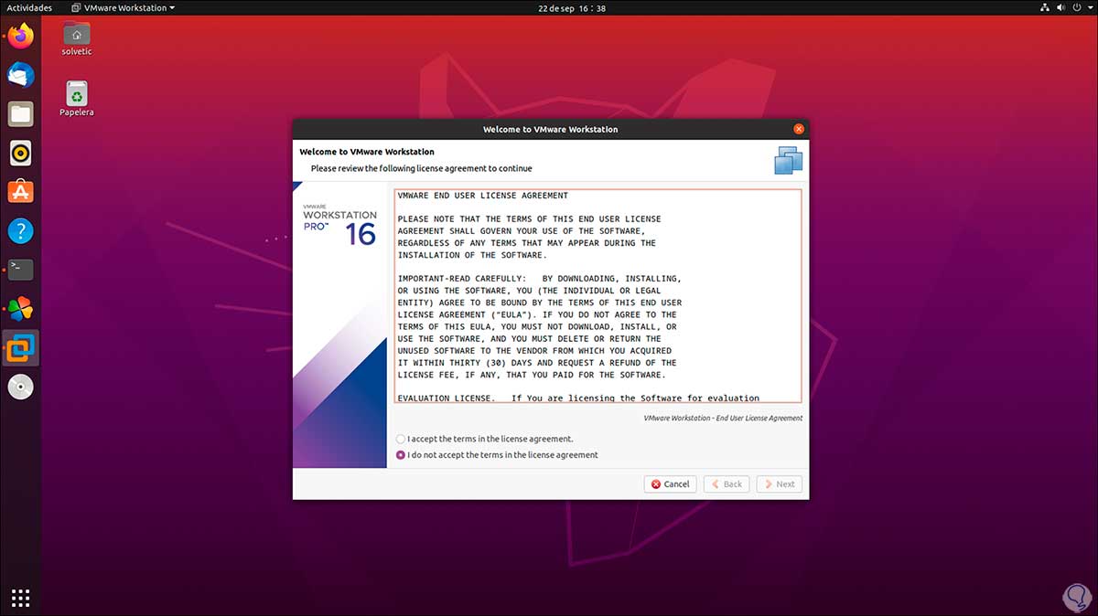
Task: Click inside the license agreement text area
Action: pos(597,296)
